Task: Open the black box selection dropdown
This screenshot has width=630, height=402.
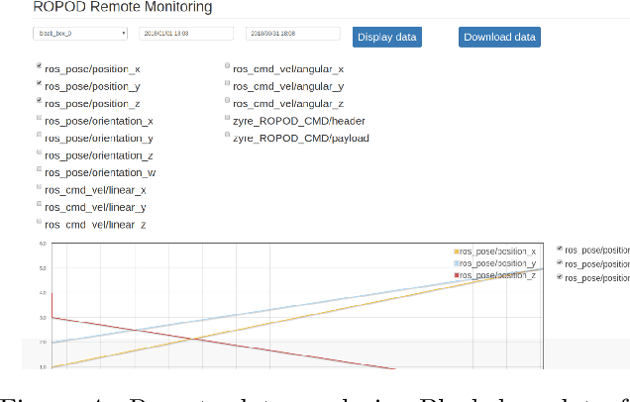Action: click(x=80, y=34)
